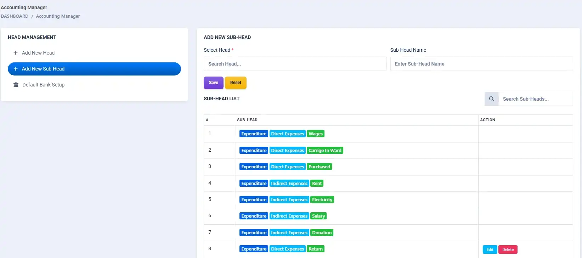Viewport: 582px width, 258px height.
Task: Edit the Return sub-head row
Action: coord(490,249)
